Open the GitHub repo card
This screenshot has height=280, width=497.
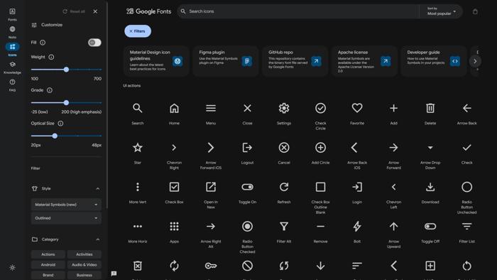(x=295, y=61)
